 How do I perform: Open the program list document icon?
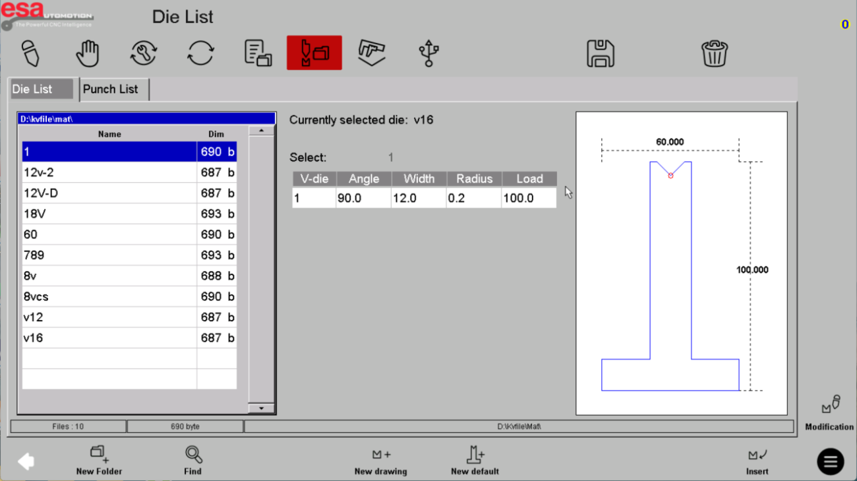(258, 53)
